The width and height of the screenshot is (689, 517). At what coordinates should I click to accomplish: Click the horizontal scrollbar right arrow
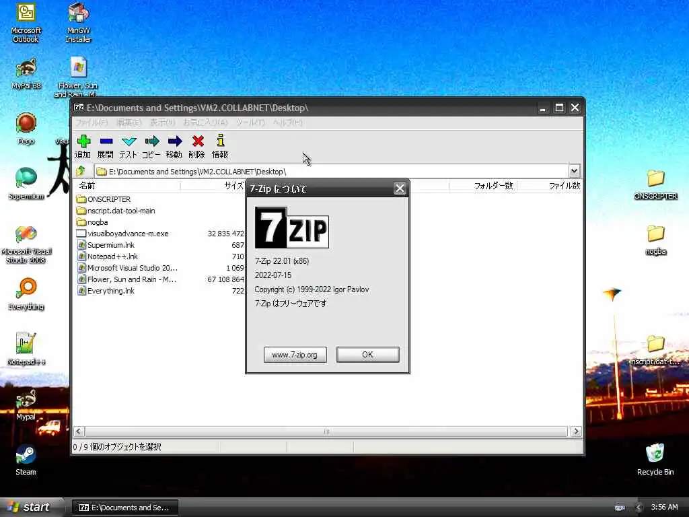tap(576, 432)
